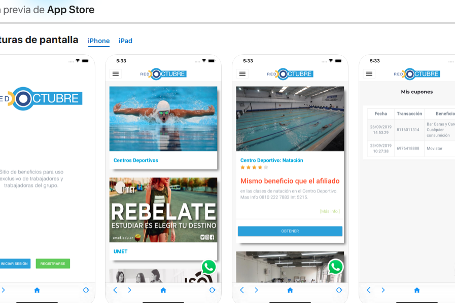Tap home icon in pool screenshot
Screen dimensions: 455x303
point(290,290)
